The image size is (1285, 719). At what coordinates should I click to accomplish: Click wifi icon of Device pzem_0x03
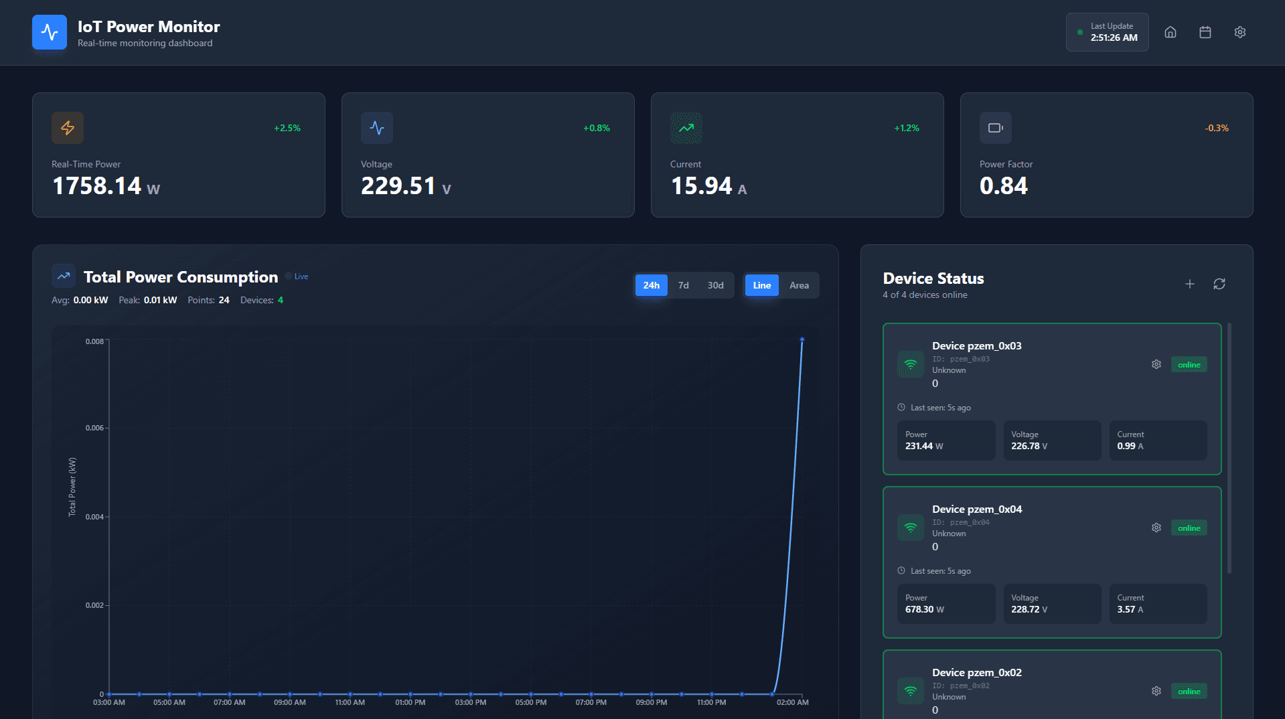pyautogui.click(x=911, y=364)
